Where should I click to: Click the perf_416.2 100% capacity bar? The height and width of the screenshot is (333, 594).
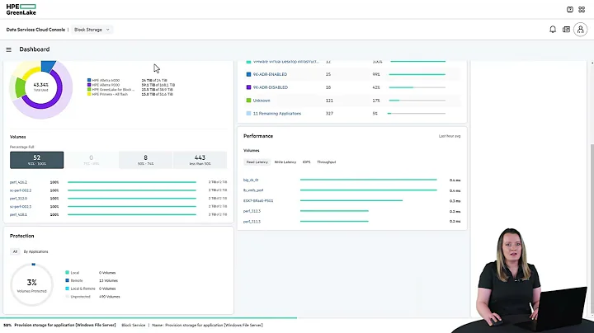click(132, 182)
